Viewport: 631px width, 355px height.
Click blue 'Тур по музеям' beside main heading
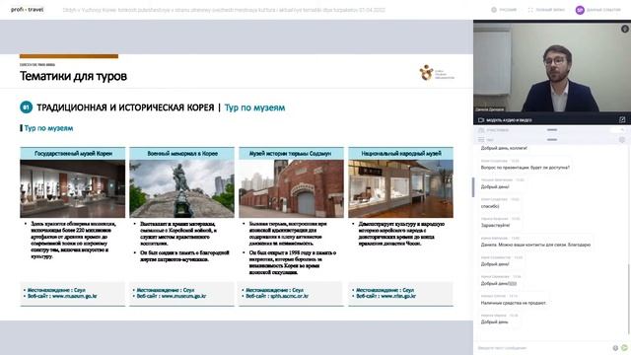tap(254, 107)
